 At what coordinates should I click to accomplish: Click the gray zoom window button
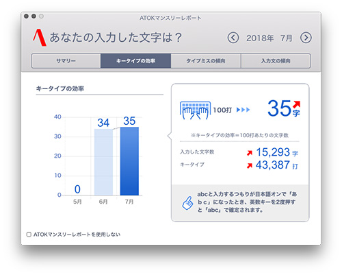click(41, 16)
